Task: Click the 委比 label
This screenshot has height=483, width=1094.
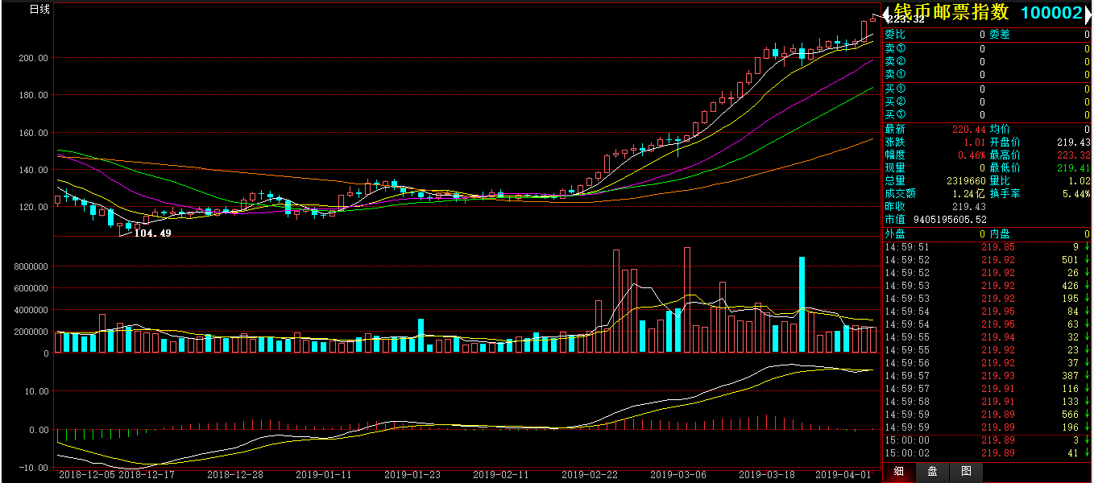Action: tap(894, 35)
